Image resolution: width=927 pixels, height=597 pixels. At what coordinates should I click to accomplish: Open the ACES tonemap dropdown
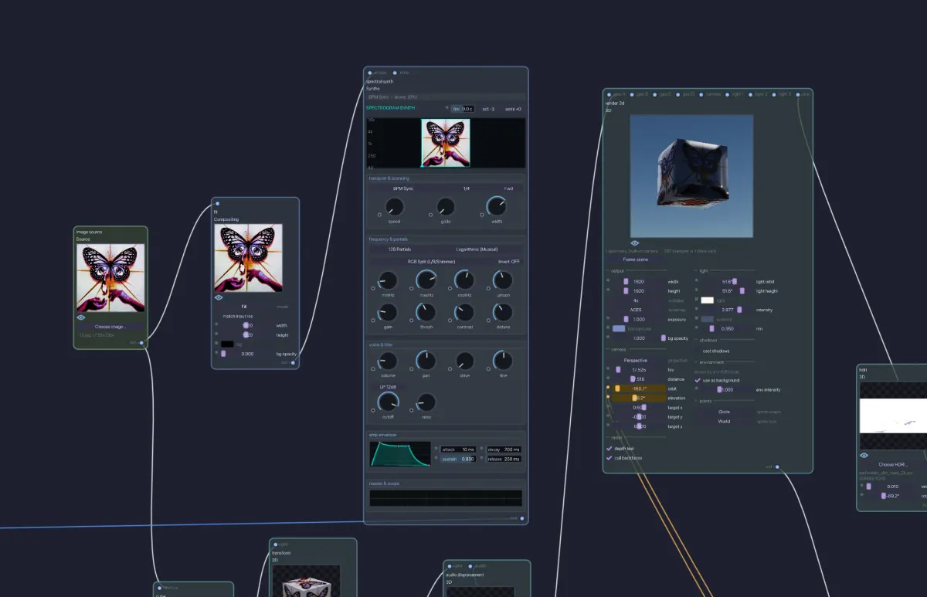636,310
